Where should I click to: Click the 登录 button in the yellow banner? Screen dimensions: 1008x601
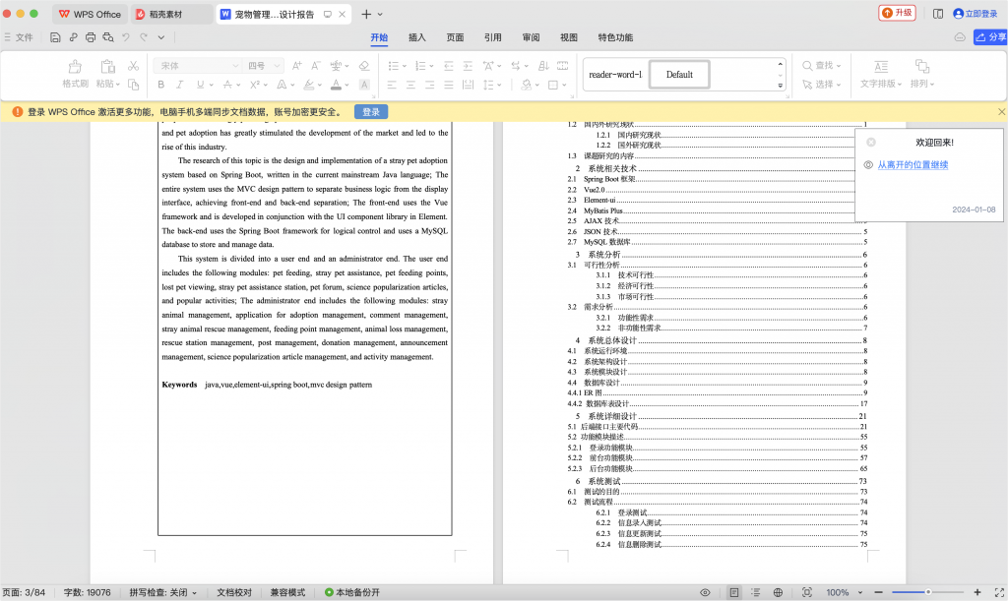pos(369,111)
